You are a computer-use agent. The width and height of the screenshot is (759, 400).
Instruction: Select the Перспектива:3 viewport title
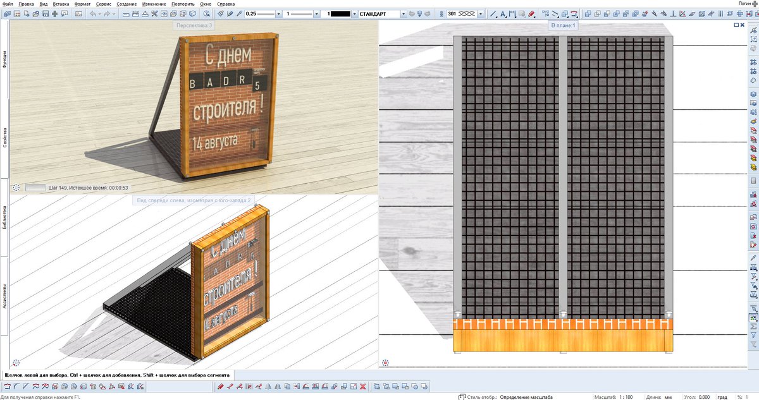(194, 25)
